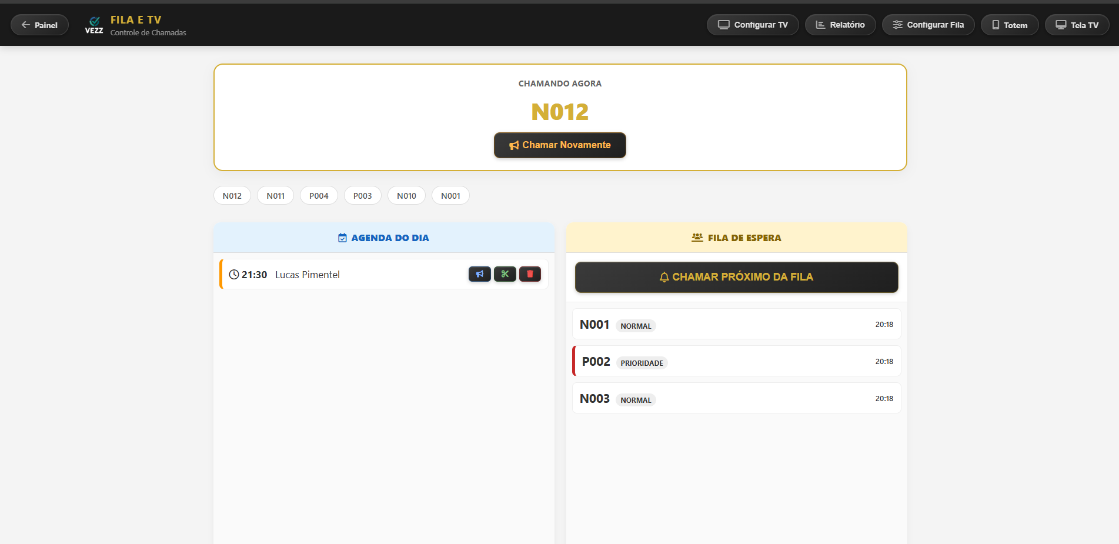This screenshot has width=1119, height=544.
Task: Open Configurar Fila settings
Action: click(928, 25)
